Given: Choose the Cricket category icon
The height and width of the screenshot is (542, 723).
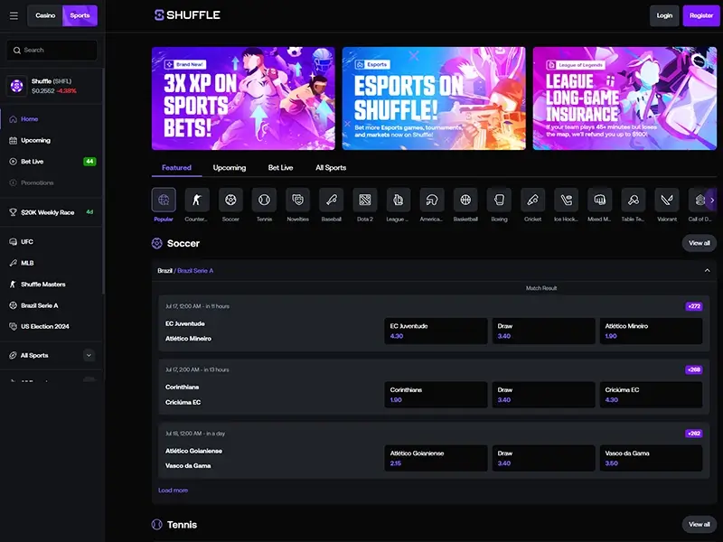Looking at the screenshot, I should point(532,200).
